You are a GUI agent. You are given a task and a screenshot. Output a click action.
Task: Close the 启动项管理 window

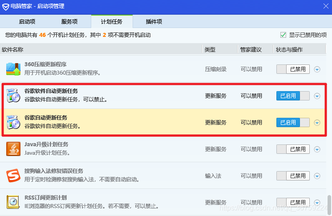[x=326, y=6]
